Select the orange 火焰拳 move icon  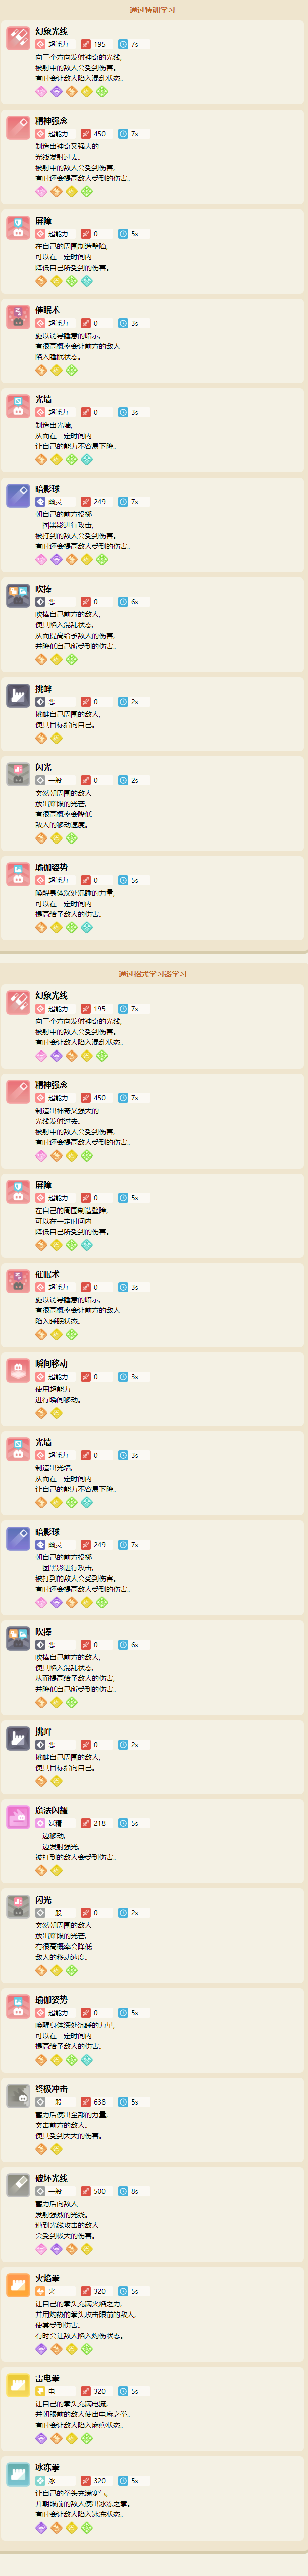[18, 2285]
